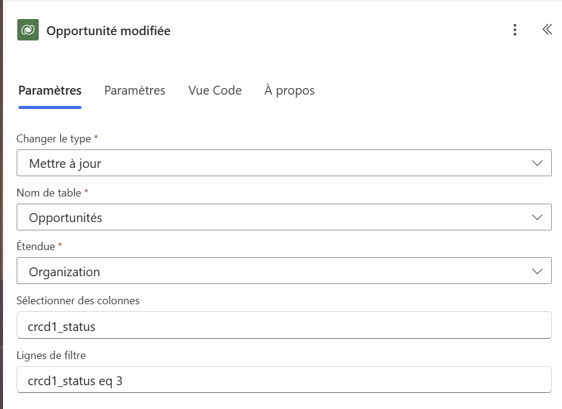
Task: Click the crcd1_status column selection field
Action: tap(284, 326)
